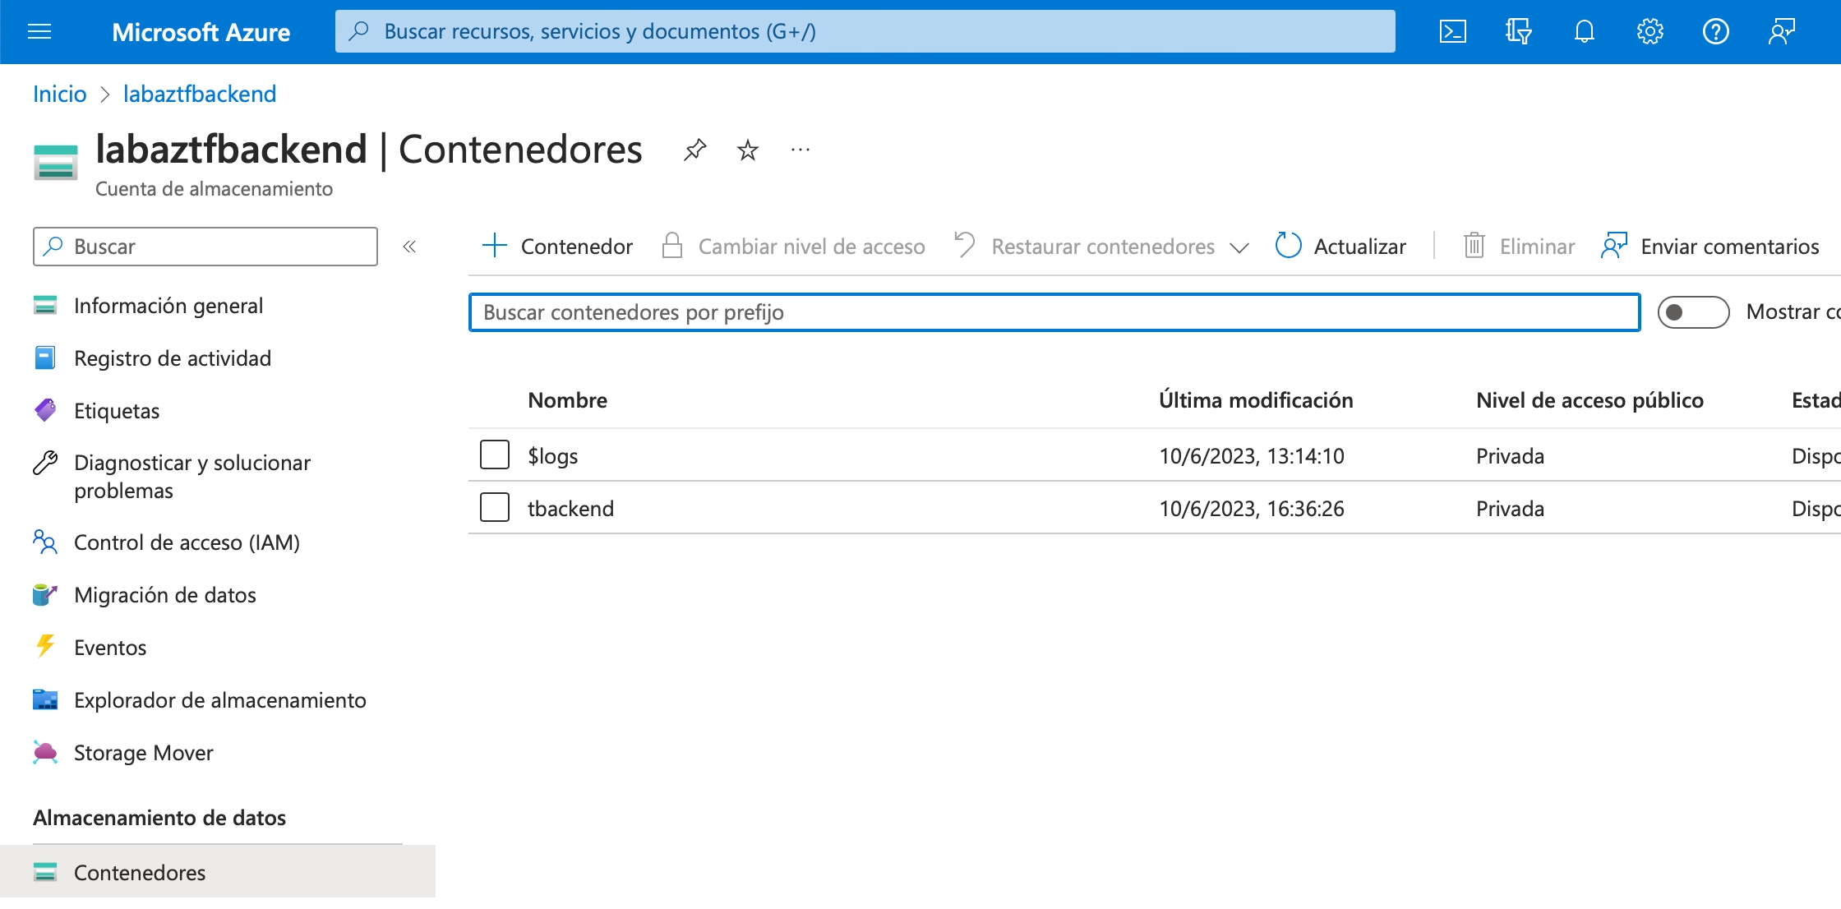Click the Actualizar refresh icon
This screenshot has height=909, width=1841.
pyautogui.click(x=1288, y=245)
